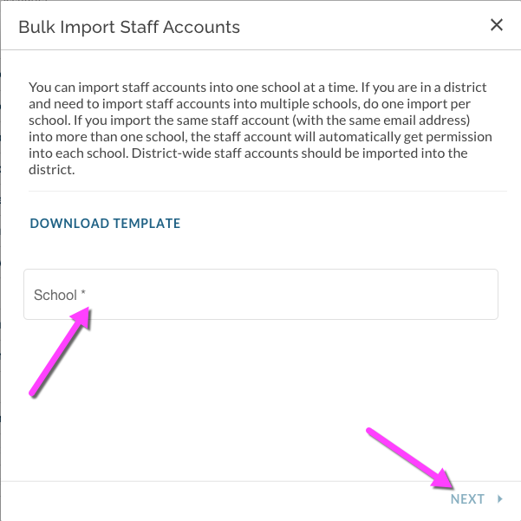The height and width of the screenshot is (521, 521).
Task: Close the Bulk Import Staff Accounts dialog
Action: click(497, 25)
